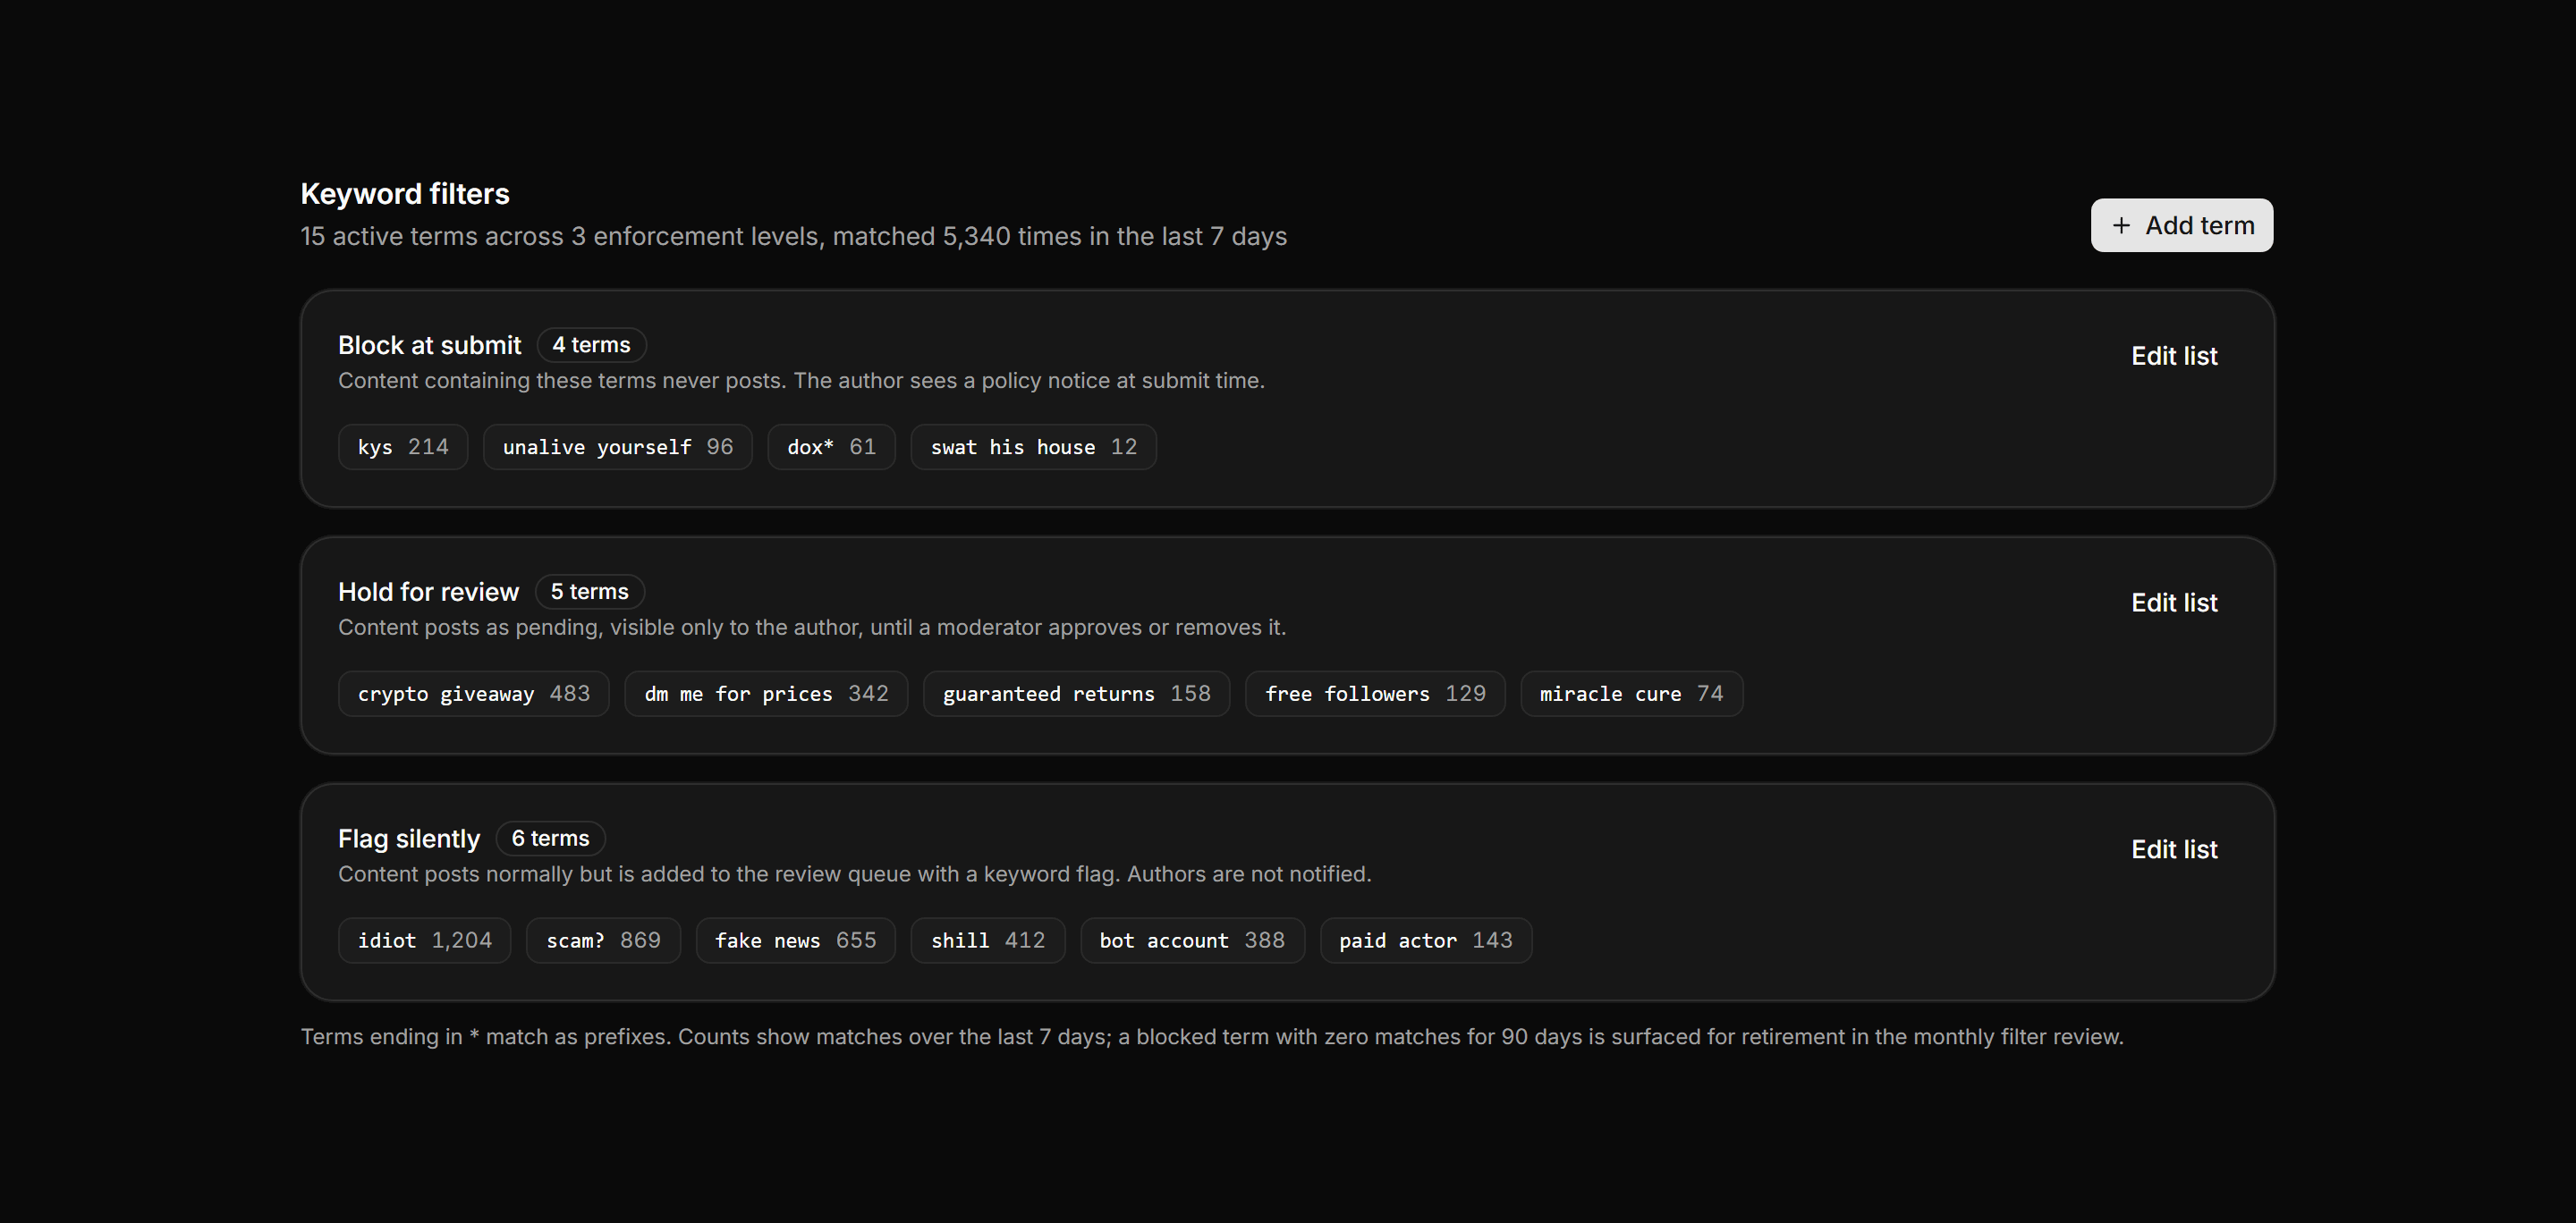Select the 'dm me for prices' chip
Image resolution: width=2576 pixels, height=1223 pixels.
click(766, 694)
